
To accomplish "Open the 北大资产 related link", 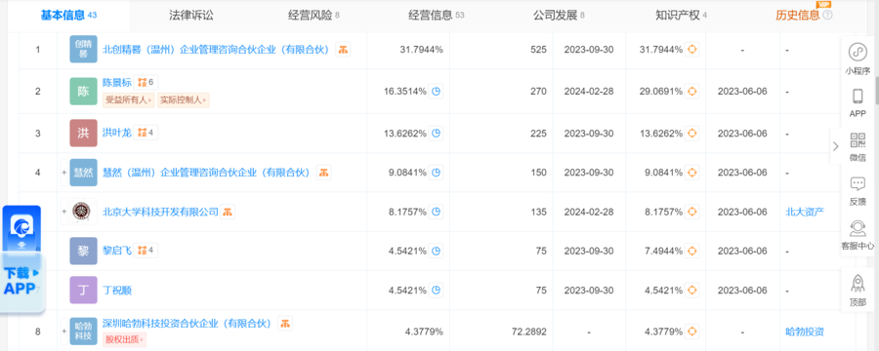I will point(805,212).
